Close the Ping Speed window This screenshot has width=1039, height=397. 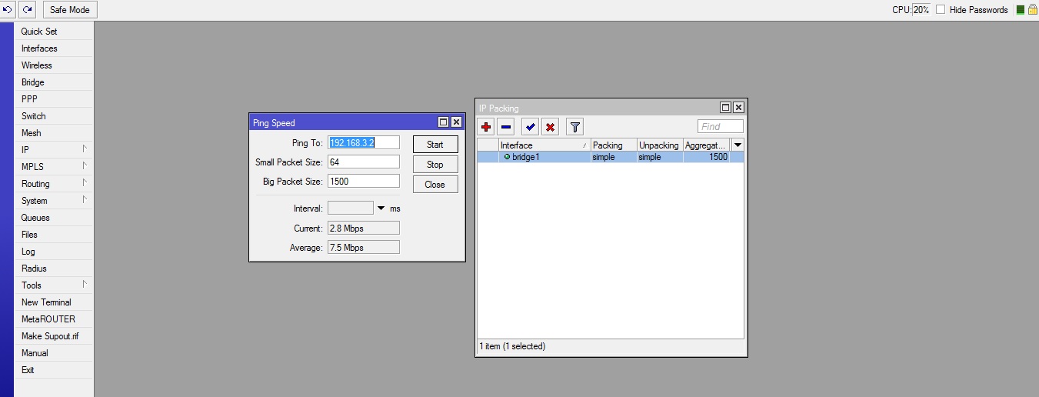(456, 122)
